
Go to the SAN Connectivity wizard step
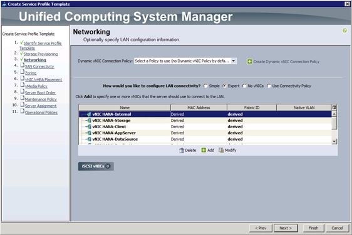[x=39, y=66]
